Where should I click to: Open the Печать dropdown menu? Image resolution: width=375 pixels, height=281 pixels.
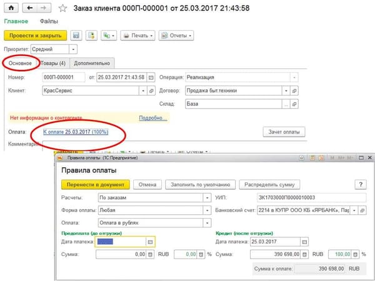tap(137, 36)
